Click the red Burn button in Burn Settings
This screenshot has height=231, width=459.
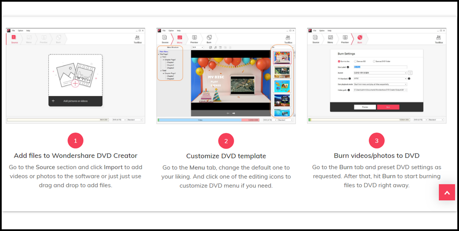click(388, 107)
